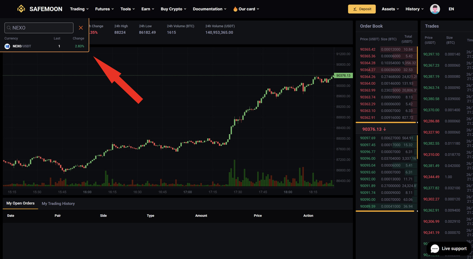Click the Deposit button
The image size is (473, 259).
362,9
